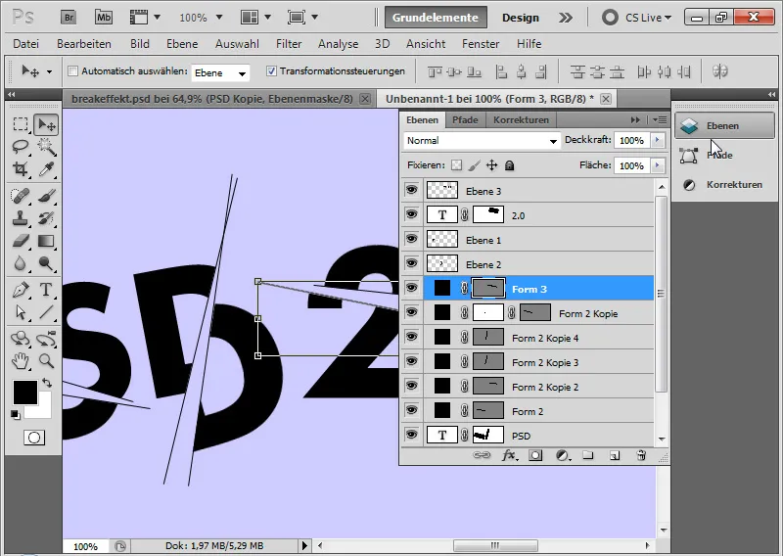Choose the Path Selection tool
The height and width of the screenshot is (556, 783).
[21, 312]
